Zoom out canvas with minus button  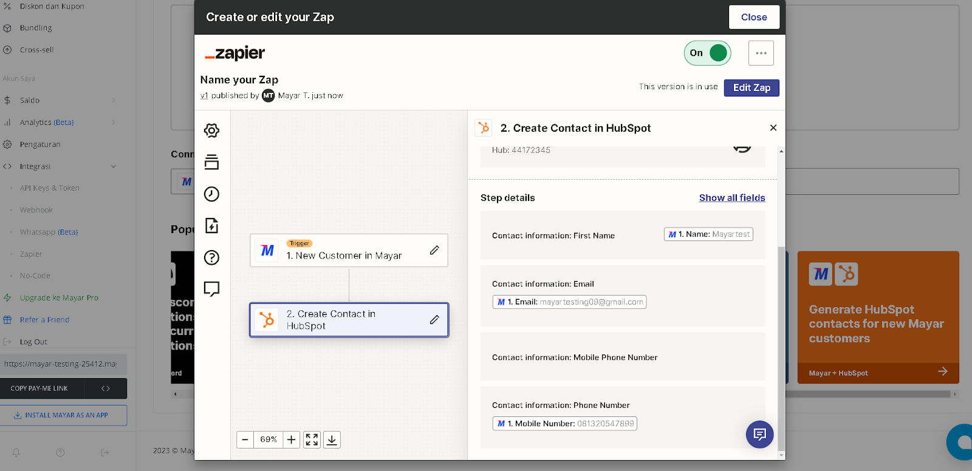coord(245,439)
